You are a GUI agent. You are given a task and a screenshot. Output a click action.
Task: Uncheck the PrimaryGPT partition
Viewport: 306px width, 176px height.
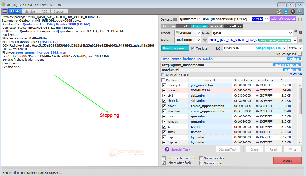point(164,85)
